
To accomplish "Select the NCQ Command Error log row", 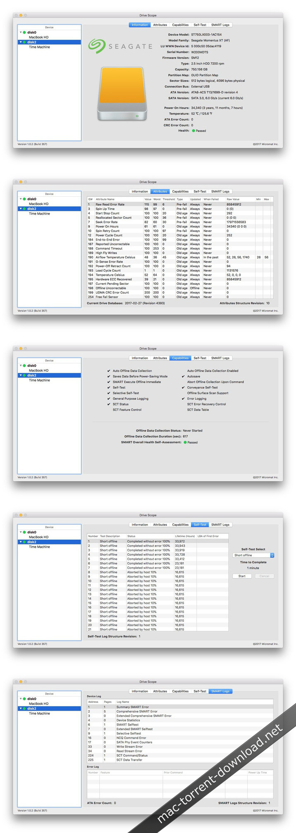I will click(x=180, y=738).
